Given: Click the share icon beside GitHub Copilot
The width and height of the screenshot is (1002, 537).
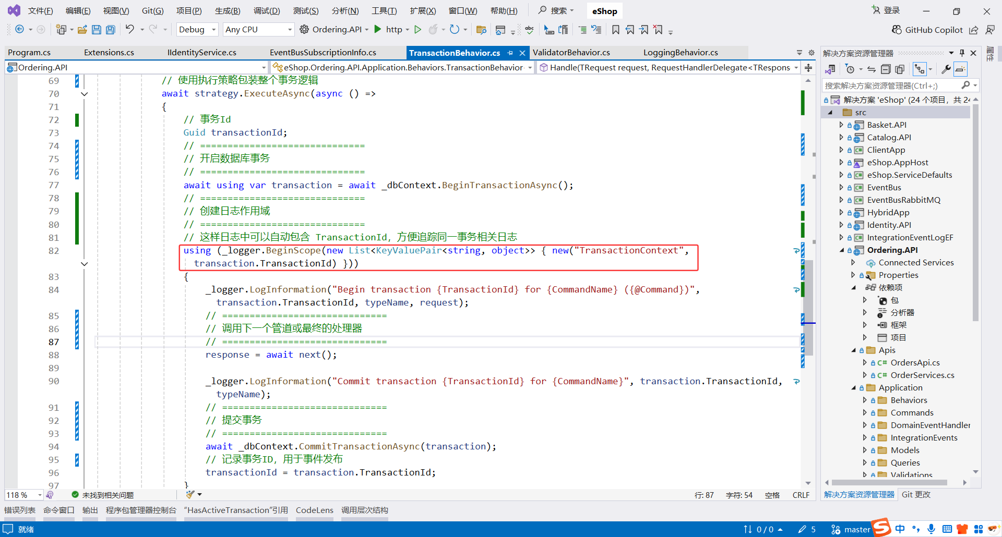Looking at the screenshot, I should point(974,30).
